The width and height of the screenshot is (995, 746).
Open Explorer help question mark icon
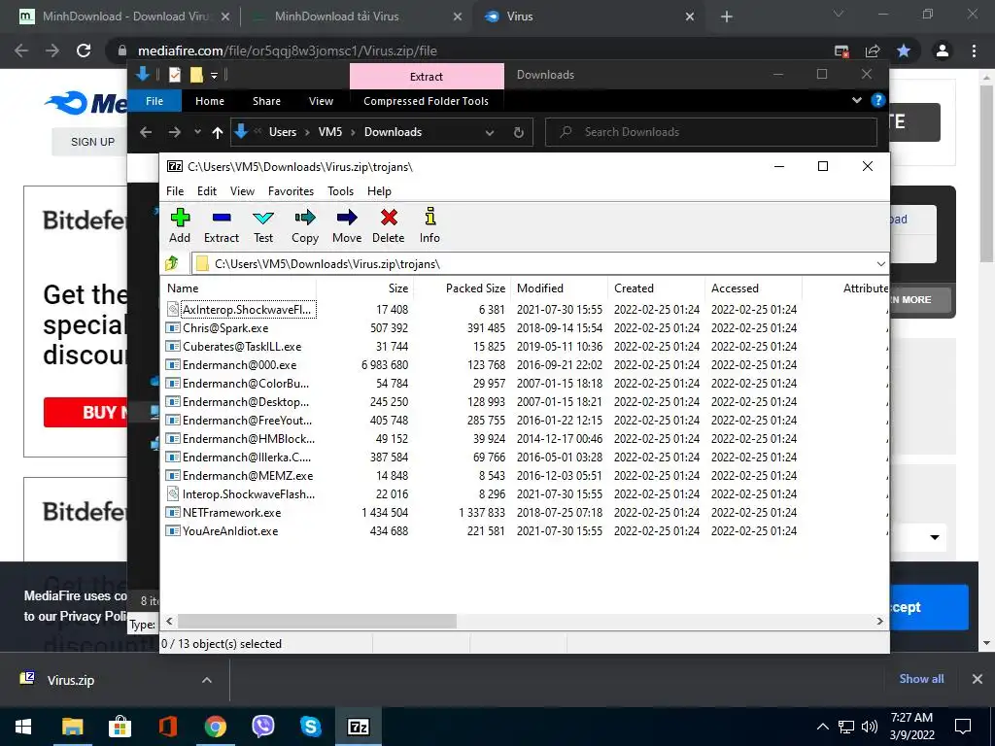click(877, 100)
